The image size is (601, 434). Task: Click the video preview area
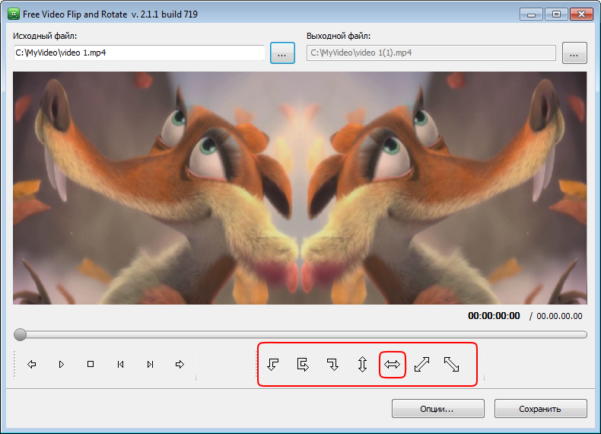tap(300, 188)
